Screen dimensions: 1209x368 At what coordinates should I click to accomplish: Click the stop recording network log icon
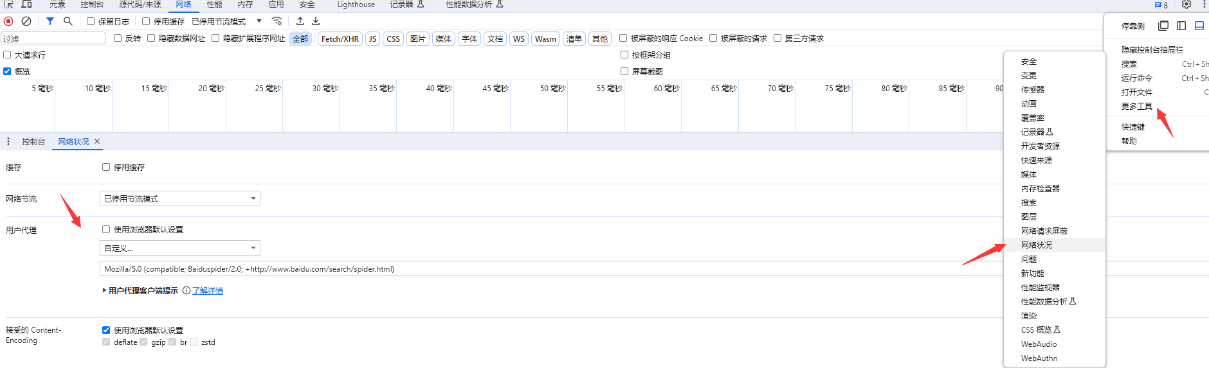8,21
